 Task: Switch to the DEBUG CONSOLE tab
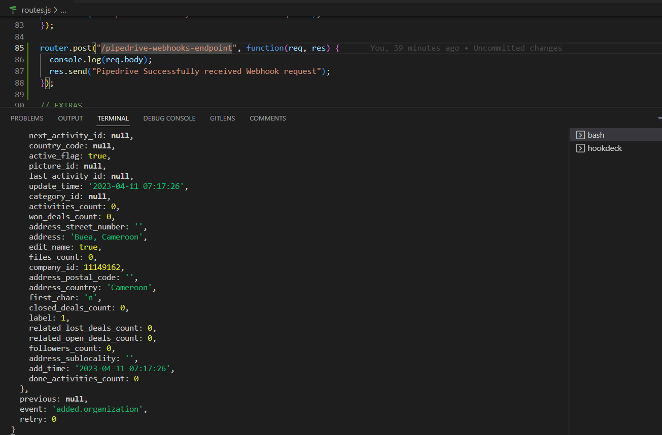pos(169,118)
